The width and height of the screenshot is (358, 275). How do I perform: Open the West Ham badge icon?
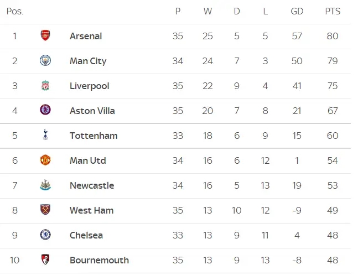pos(45,210)
